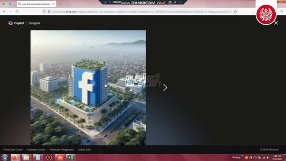Open a new tab with the plus button
Viewport: 286px width, 161px height.
60,4
